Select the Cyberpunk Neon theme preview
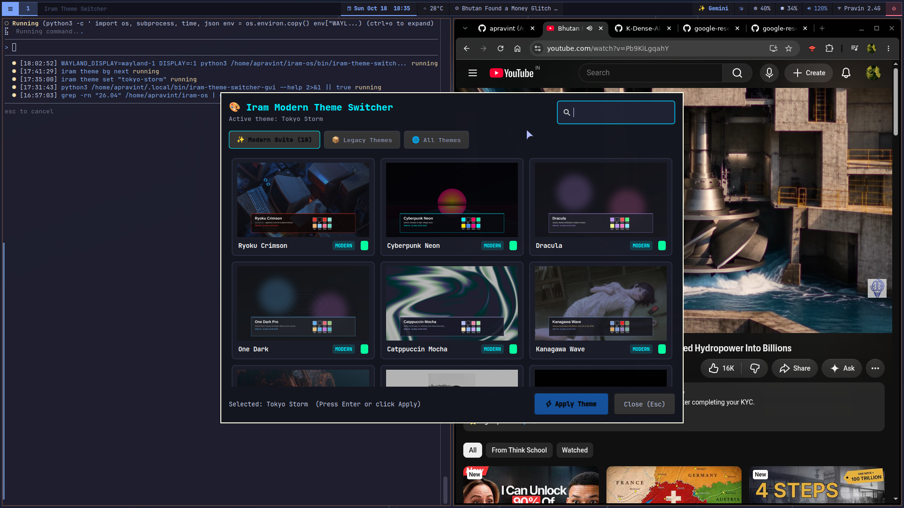Viewport: 904px width, 508px height. pos(452,200)
